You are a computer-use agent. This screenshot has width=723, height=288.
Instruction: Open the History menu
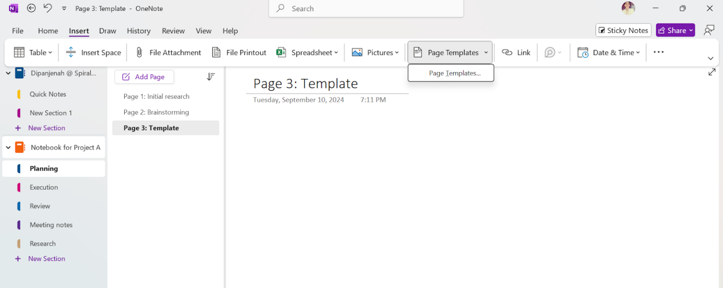pyautogui.click(x=138, y=31)
